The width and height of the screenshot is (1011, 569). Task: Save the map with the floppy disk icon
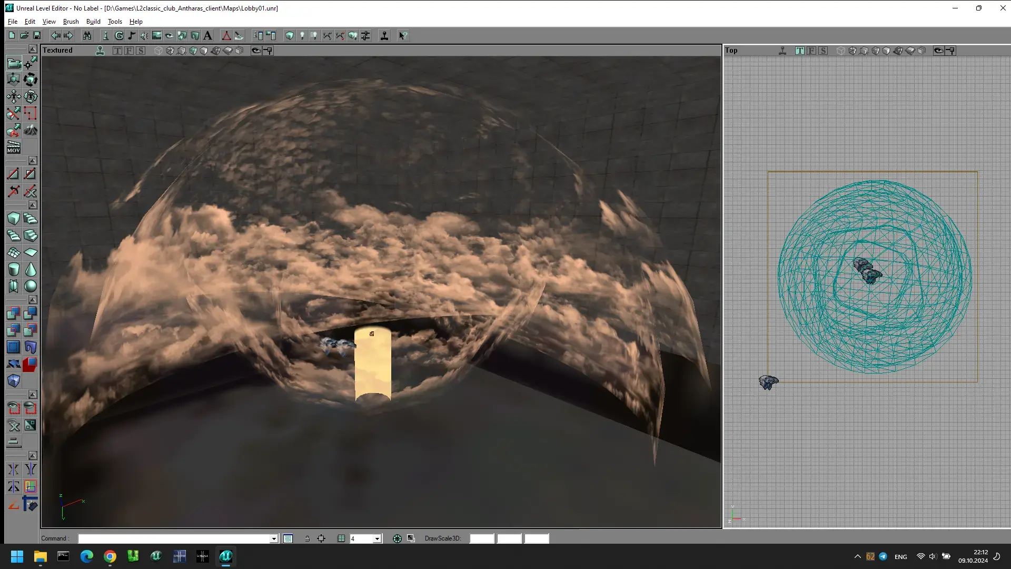click(x=37, y=35)
